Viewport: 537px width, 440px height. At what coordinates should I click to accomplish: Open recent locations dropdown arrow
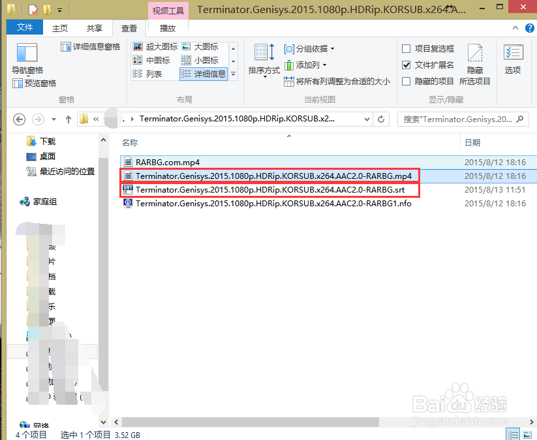[x=54, y=119]
